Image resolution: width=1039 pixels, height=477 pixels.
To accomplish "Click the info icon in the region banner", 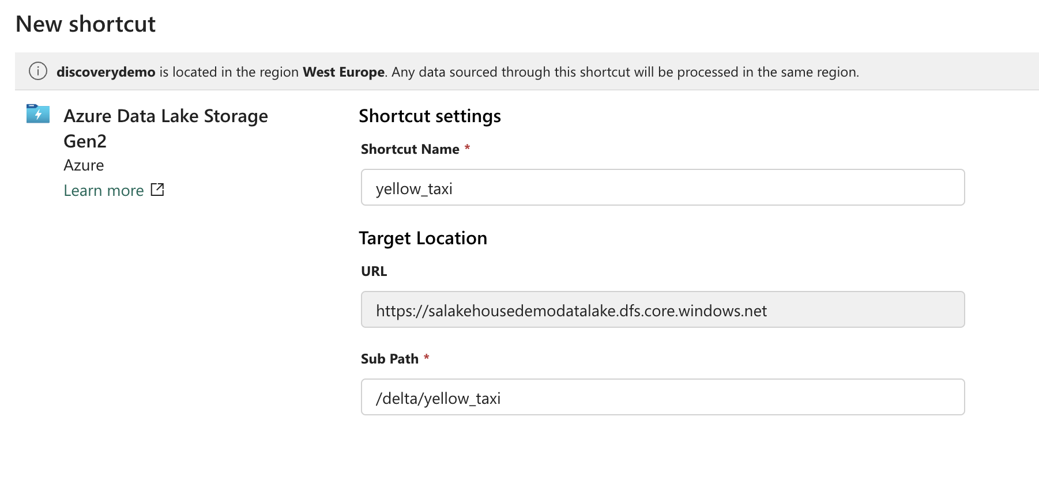I will pos(37,72).
